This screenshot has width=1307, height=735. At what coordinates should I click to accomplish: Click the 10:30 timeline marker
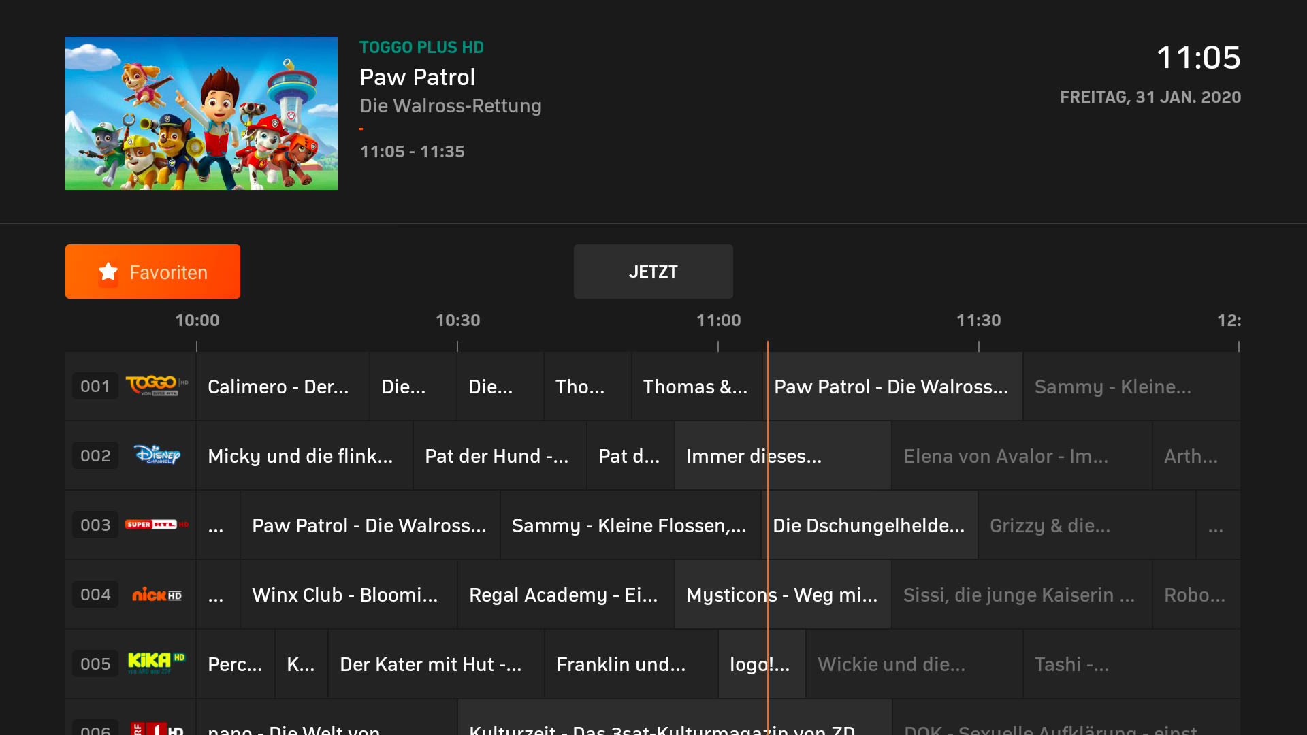tap(457, 321)
